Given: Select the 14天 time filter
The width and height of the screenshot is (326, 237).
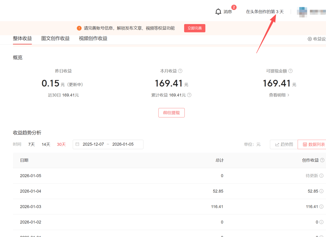Looking at the screenshot, I should [x=46, y=144].
